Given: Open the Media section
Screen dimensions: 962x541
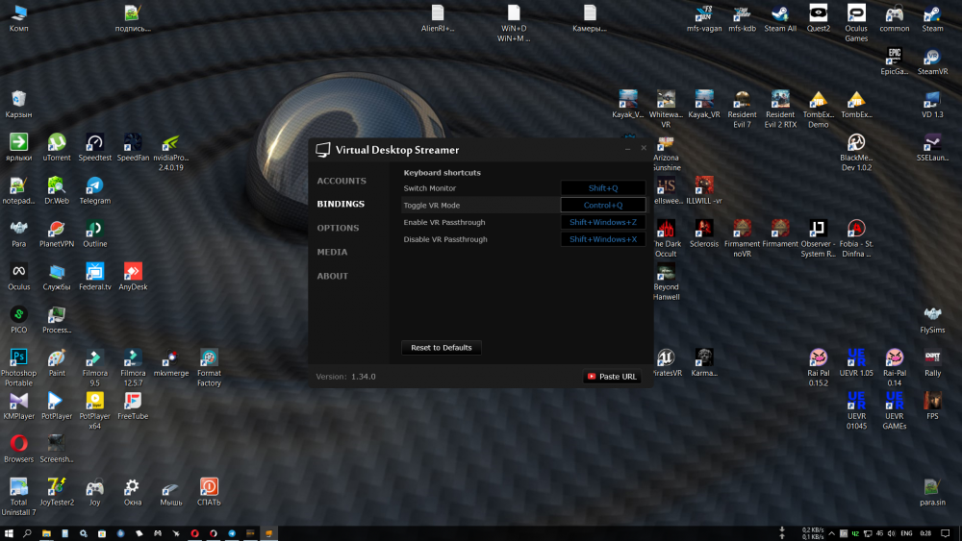Looking at the screenshot, I should click(x=332, y=252).
